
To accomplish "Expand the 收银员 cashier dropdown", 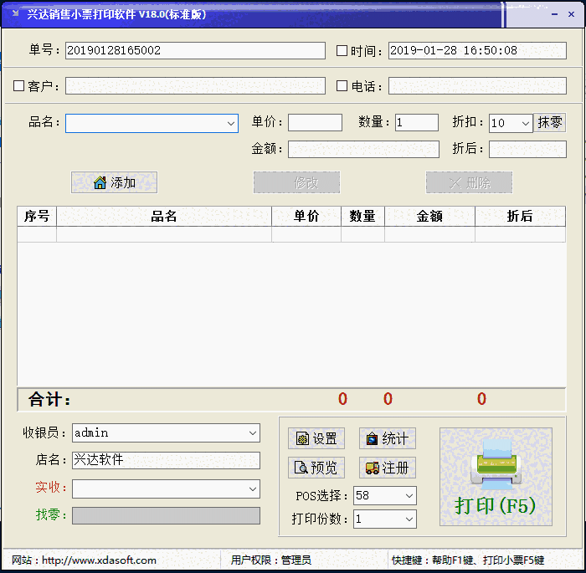I will click(x=253, y=433).
